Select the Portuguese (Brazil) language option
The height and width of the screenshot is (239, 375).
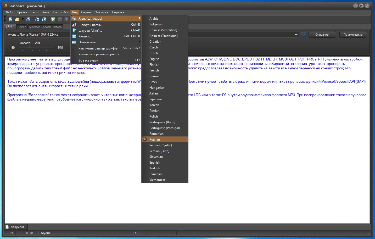point(162,122)
